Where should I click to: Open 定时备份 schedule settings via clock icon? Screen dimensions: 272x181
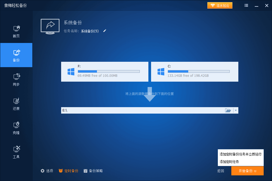click(x=61, y=171)
